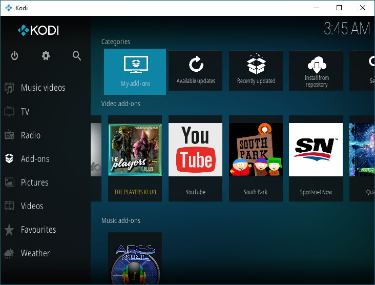Click the partially visible Search tile

pyautogui.click(x=362, y=71)
